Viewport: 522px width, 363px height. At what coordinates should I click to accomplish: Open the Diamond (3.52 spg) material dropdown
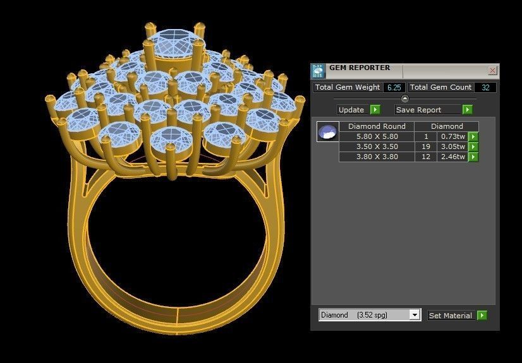pyautogui.click(x=415, y=315)
